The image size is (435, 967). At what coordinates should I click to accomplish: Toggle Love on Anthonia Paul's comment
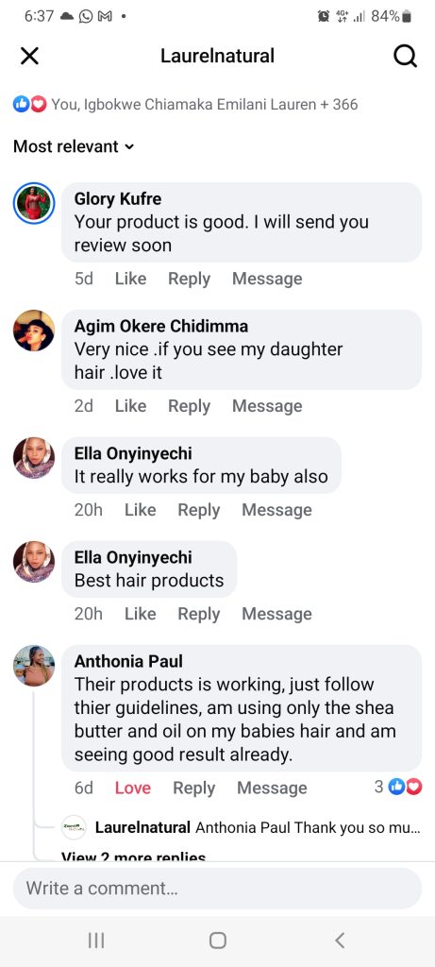(132, 788)
